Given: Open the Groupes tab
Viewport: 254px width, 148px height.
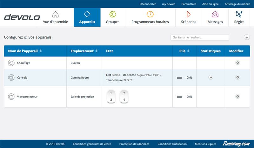Looking at the screenshot, I should (112, 17).
